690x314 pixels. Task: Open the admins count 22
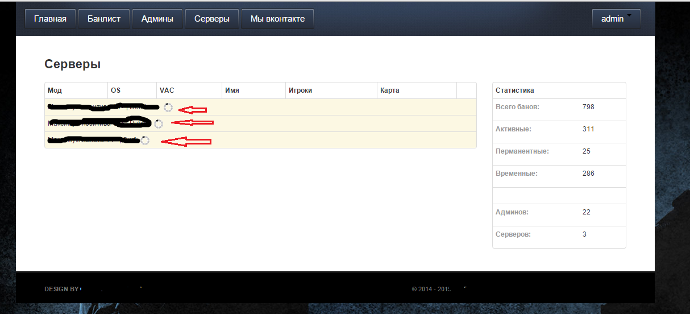tap(587, 212)
